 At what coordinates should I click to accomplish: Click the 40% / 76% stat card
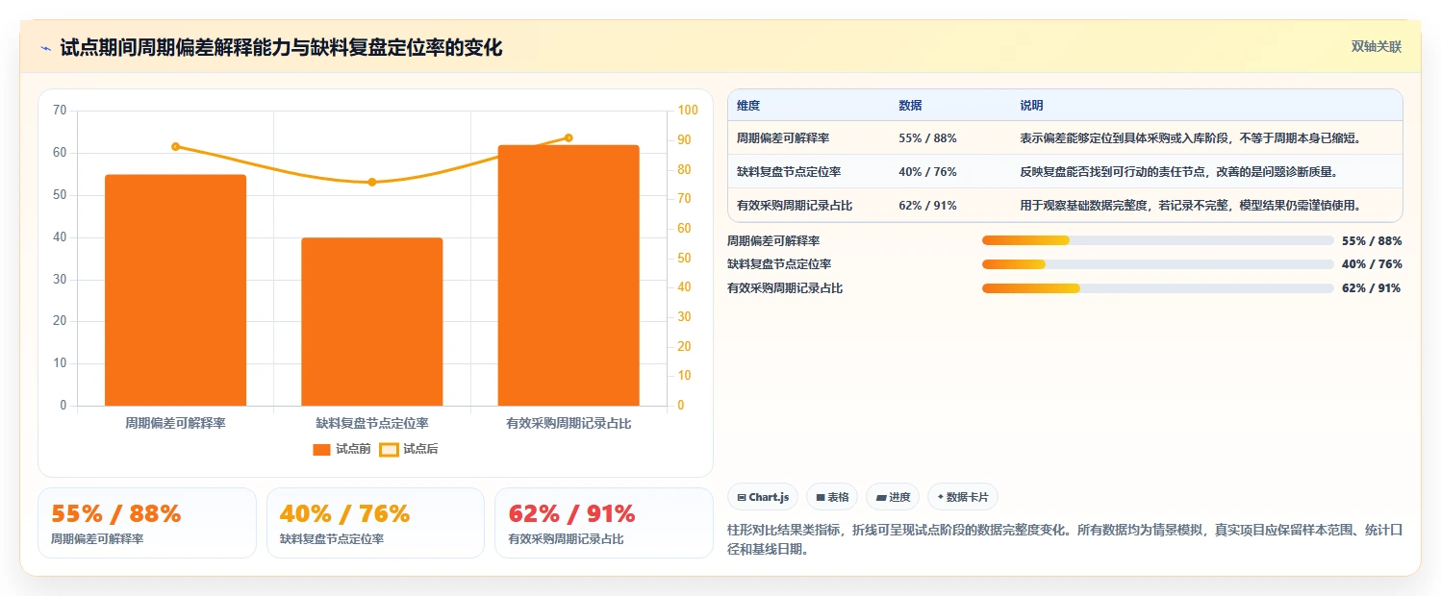pos(375,523)
